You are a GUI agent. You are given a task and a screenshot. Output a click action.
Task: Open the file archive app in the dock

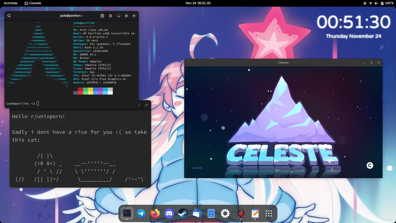click(211, 213)
